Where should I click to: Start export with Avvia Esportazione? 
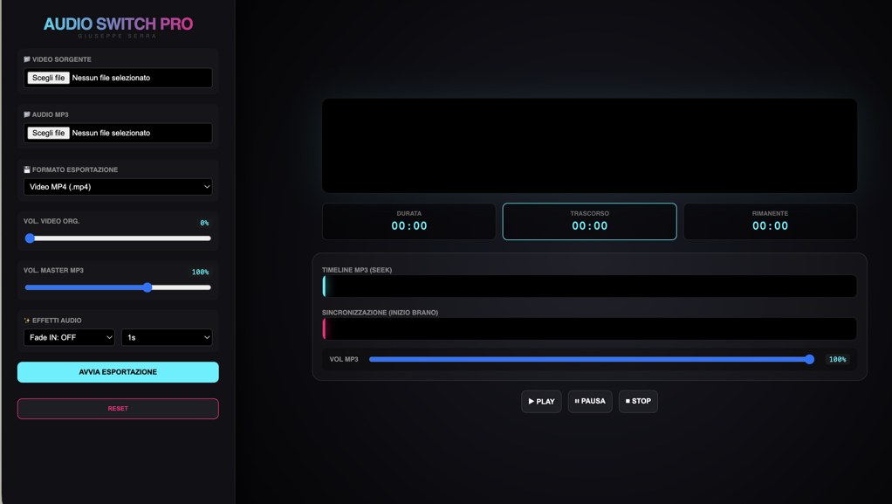tap(118, 372)
